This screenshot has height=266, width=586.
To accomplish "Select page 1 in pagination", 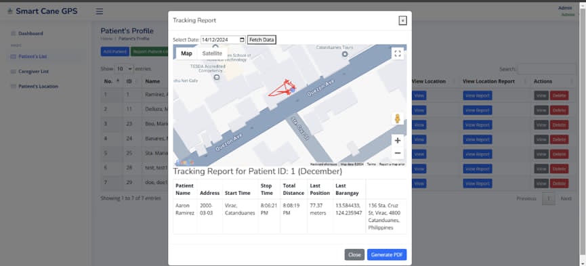I will click(548, 198).
